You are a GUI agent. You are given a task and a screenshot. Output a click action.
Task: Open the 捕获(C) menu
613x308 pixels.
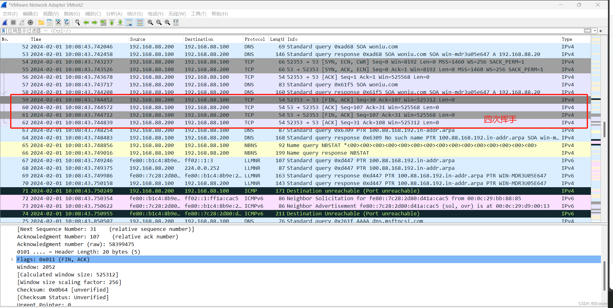93,14
